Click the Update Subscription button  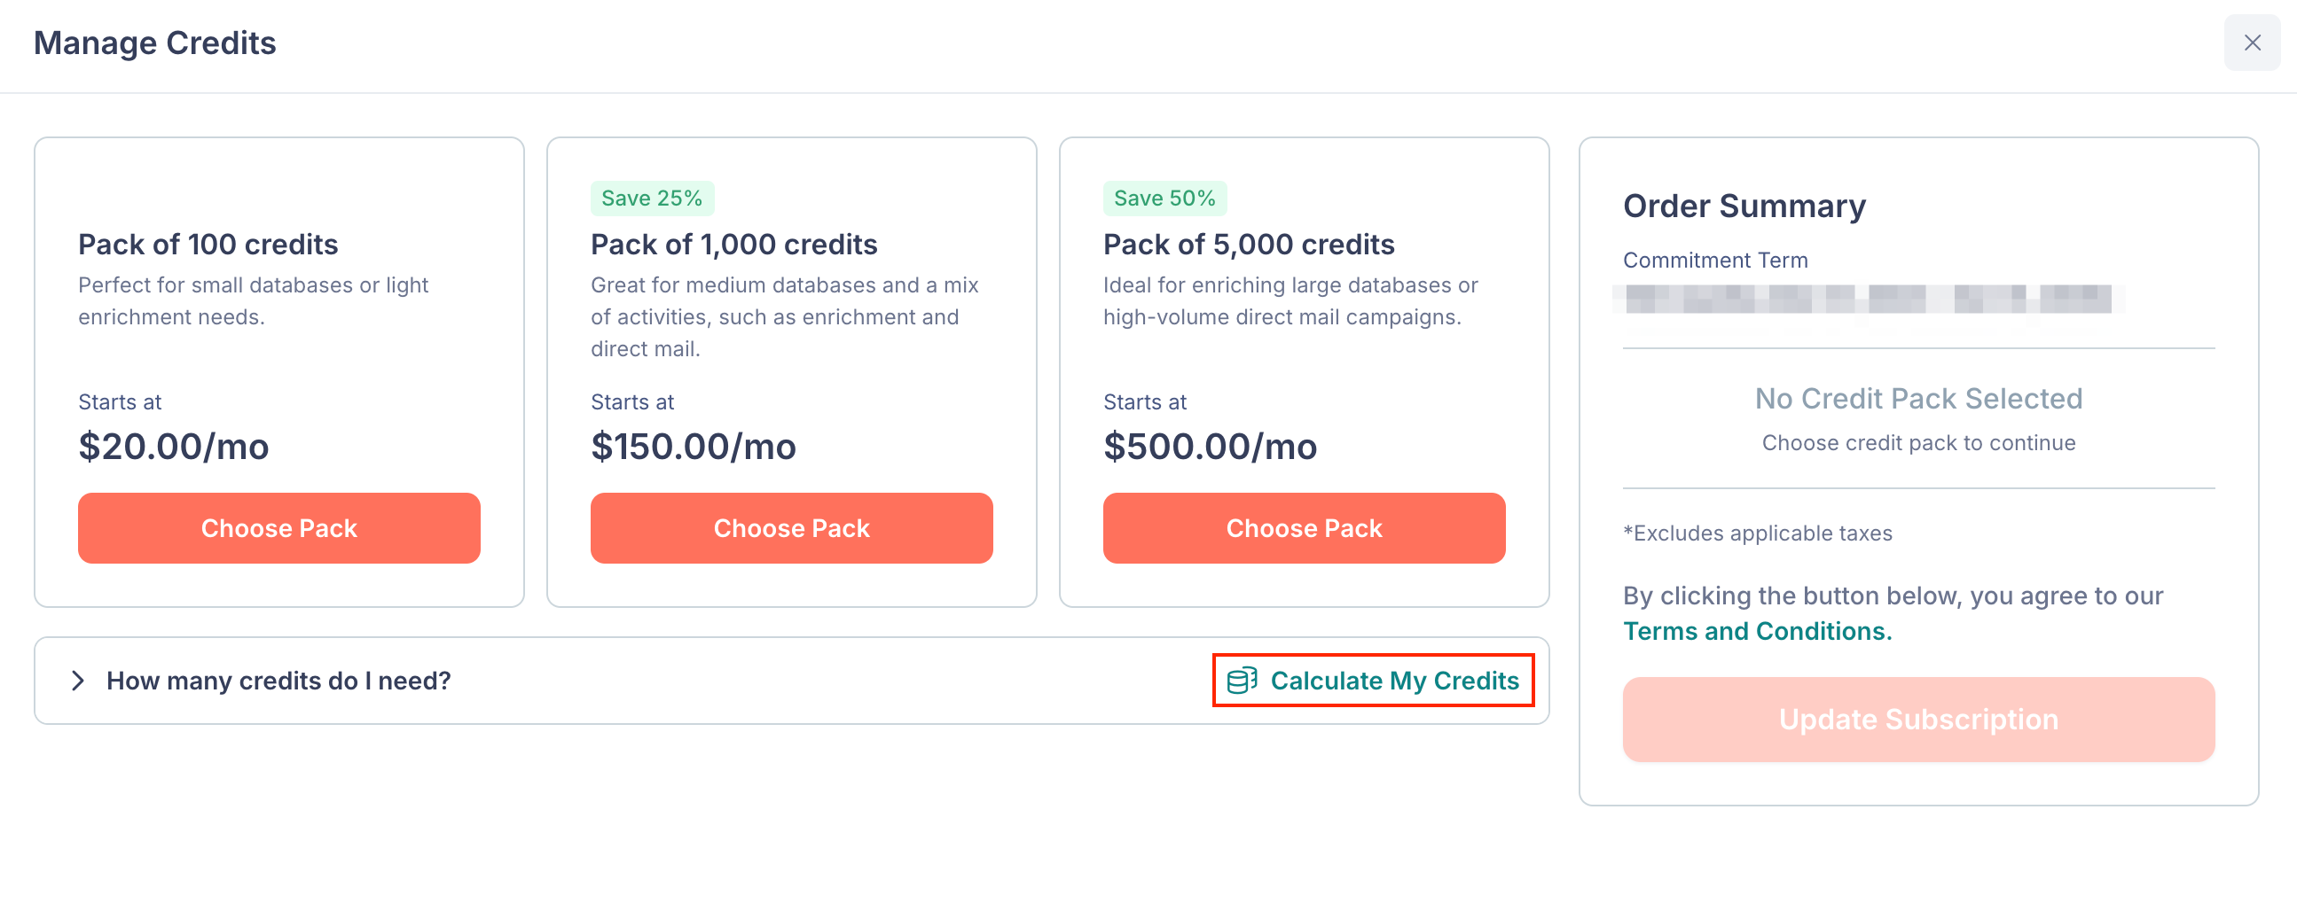pyautogui.click(x=1918, y=720)
